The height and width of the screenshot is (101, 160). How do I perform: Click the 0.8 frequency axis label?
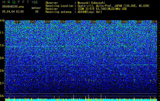click(2, 71)
